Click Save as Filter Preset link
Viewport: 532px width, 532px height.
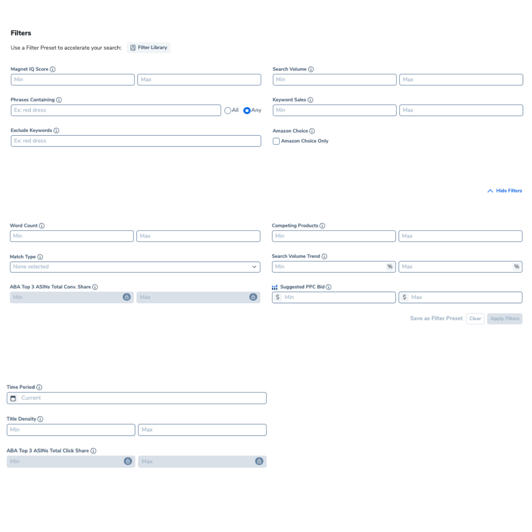tap(436, 318)
